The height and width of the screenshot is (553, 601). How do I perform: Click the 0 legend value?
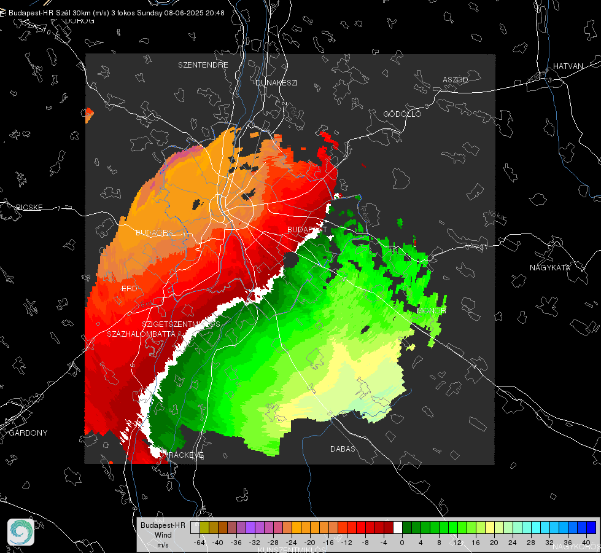tap(402, 543)
